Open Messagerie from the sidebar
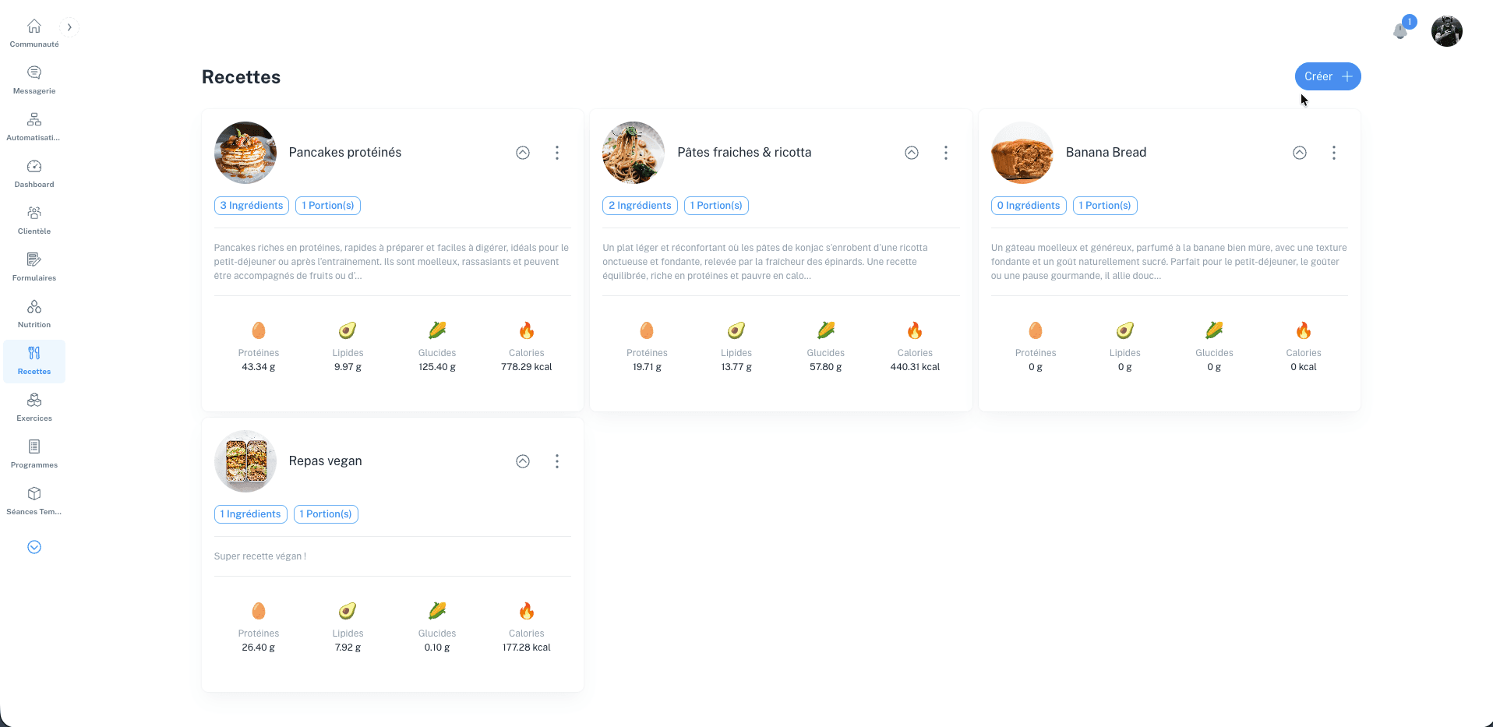The image size is (1493, 727). (34, 79)
